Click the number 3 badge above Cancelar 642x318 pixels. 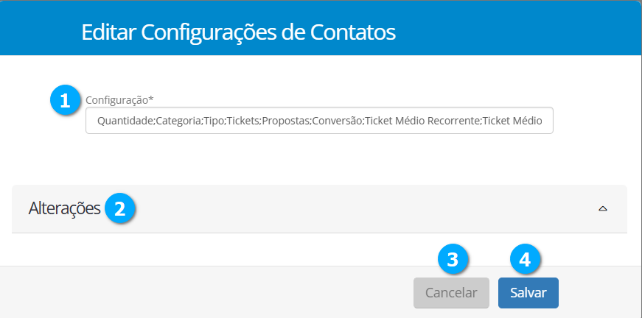[453, 259]
